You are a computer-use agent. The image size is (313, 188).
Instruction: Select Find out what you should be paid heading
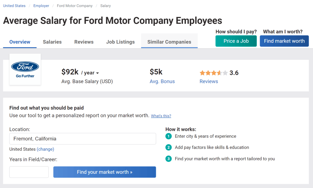coord(46,108)
